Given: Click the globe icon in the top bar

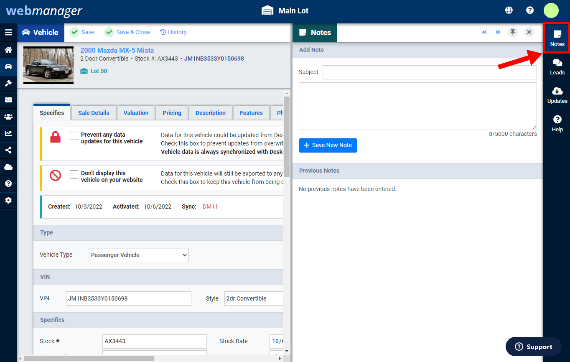Looking at the screenshot, I should pyautogui.click(x=509, y=10).
